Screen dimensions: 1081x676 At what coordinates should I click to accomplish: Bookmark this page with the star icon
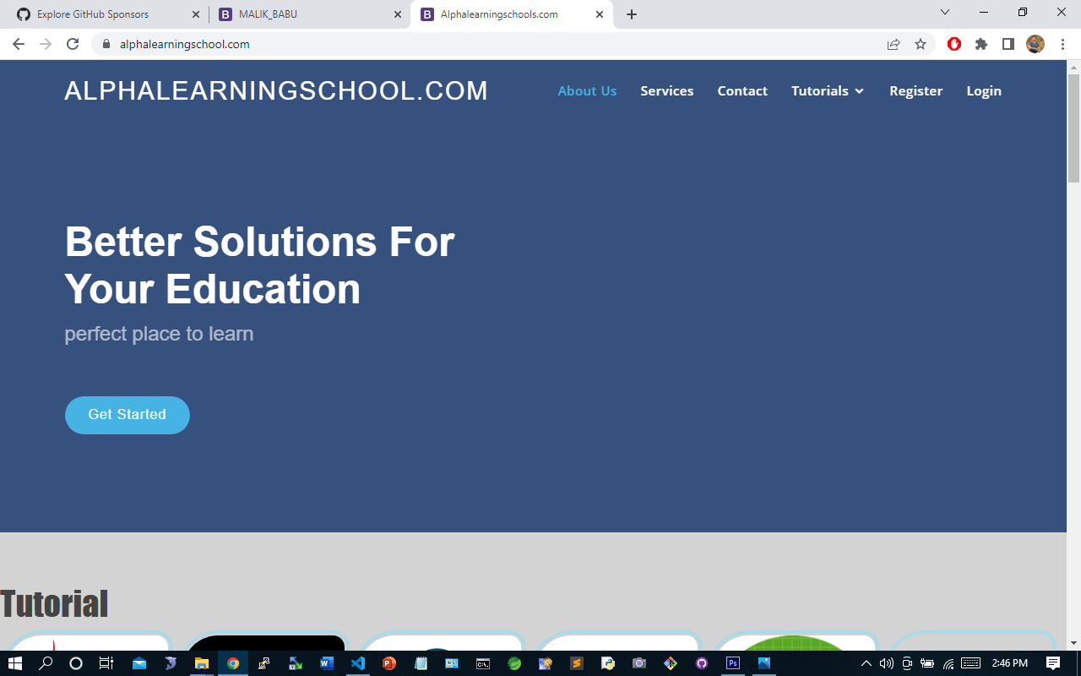click(x=921, y=44)
